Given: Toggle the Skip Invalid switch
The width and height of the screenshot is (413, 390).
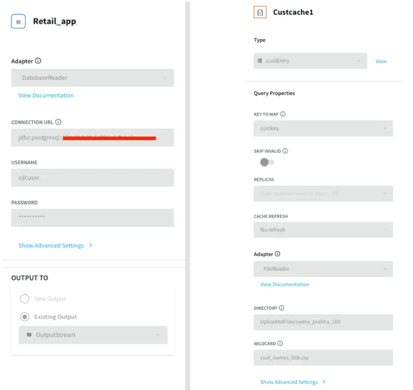Looking at the screenshot, I should coord(267,162).
